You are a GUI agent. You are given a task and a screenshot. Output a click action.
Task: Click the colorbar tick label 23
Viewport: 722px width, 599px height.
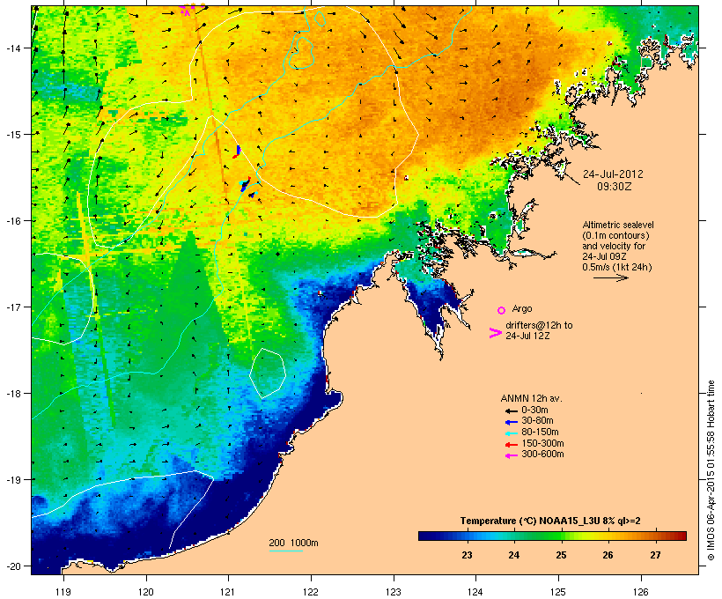(467, 555)
